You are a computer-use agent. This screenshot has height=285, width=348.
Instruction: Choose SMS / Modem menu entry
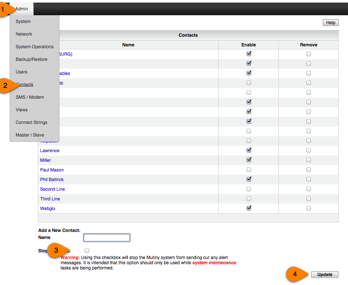pyautogui.click(x=30, y=97)
